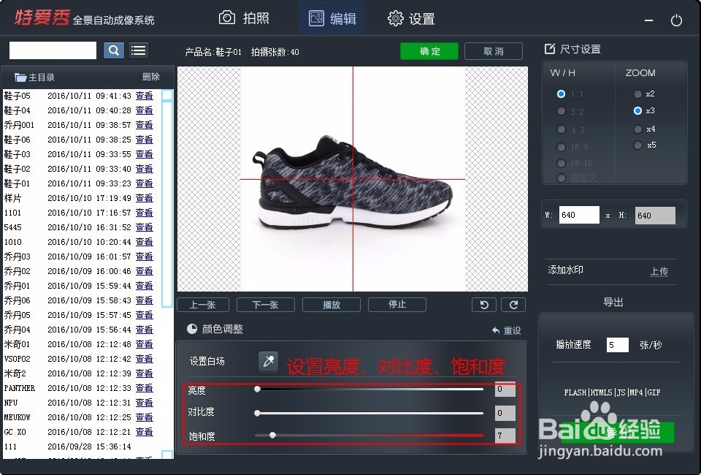Click the search magnifier button
This screenshot has height=475, width=701.
pos(114,50)
